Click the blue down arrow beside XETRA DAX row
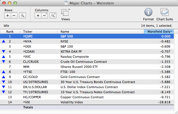This screenshot has height=114, width=178. click(4, 52)
